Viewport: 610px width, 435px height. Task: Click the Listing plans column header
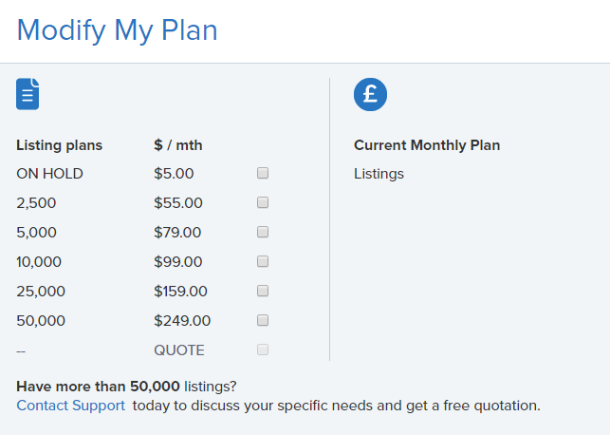click(59, 145)
